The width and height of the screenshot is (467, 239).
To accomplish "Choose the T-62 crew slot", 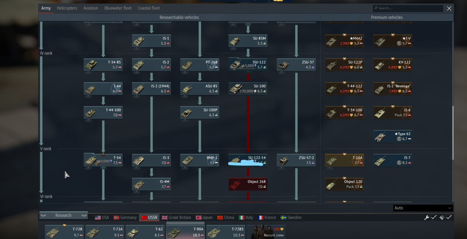I will click(145, 232).
